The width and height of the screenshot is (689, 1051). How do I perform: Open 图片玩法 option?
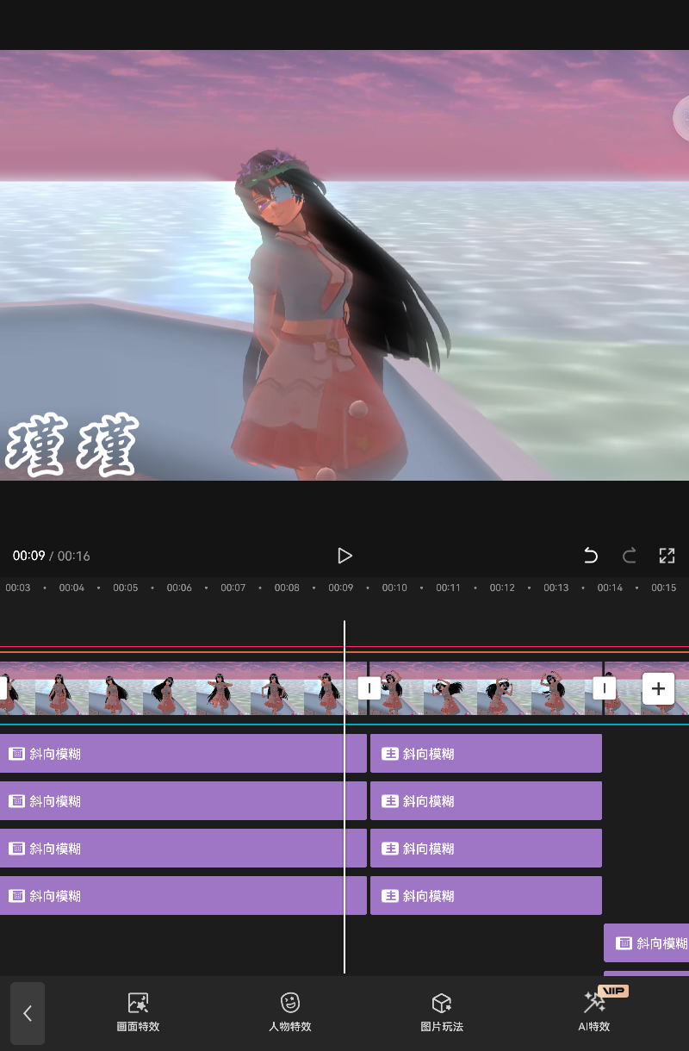[x=442, y=1011]
